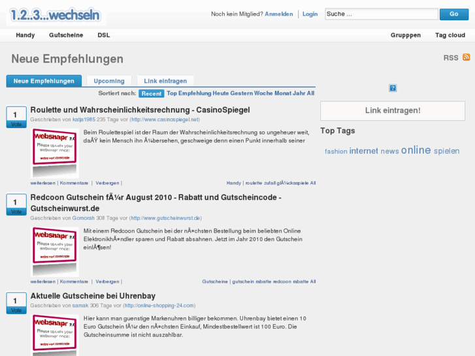The height and width of the screenshot is (356, 475).
Task: Visit the http://www.gutscheinwurst.de link
Action: pos(165,218)
